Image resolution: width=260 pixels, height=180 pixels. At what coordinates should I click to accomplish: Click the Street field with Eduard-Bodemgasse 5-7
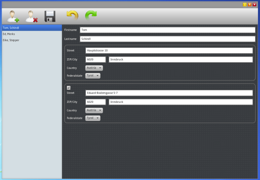point(169,93)
